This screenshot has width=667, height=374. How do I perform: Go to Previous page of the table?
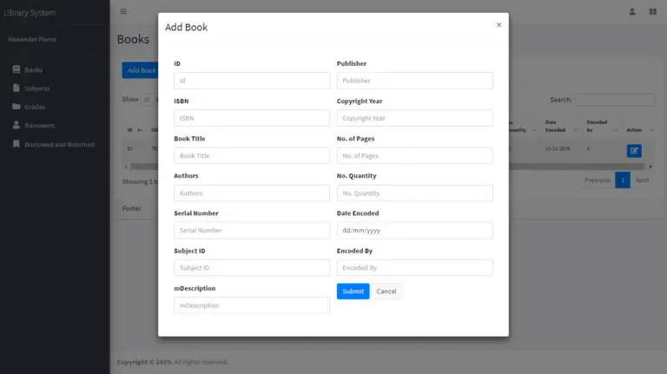598,180
